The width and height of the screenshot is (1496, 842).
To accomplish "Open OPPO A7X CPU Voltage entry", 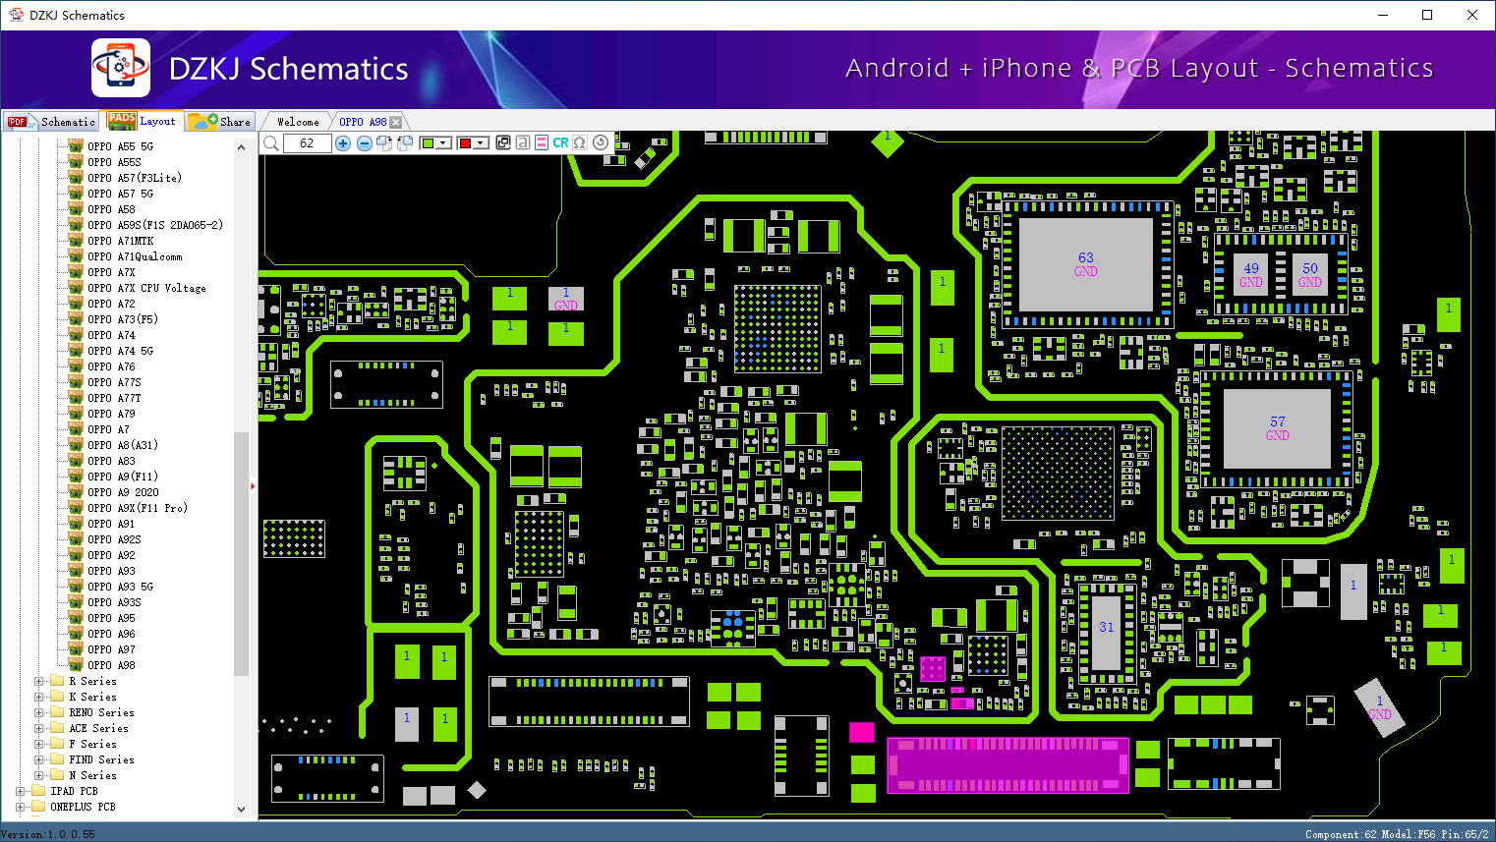I will pos(146,288).
